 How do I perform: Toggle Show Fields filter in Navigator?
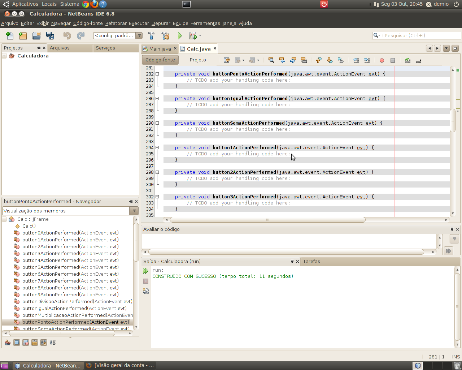(17, 342)
